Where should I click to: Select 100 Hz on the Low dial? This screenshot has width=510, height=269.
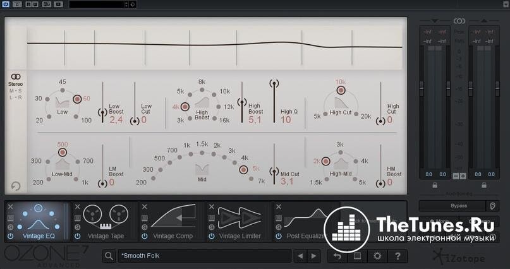click(76, 116)
